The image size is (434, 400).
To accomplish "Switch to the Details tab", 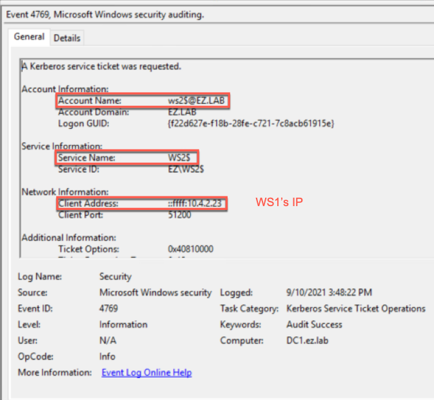I will pos(67,38).
